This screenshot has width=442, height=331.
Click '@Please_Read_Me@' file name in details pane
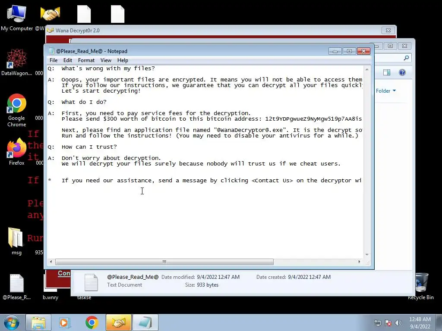[x=133, y=277]
